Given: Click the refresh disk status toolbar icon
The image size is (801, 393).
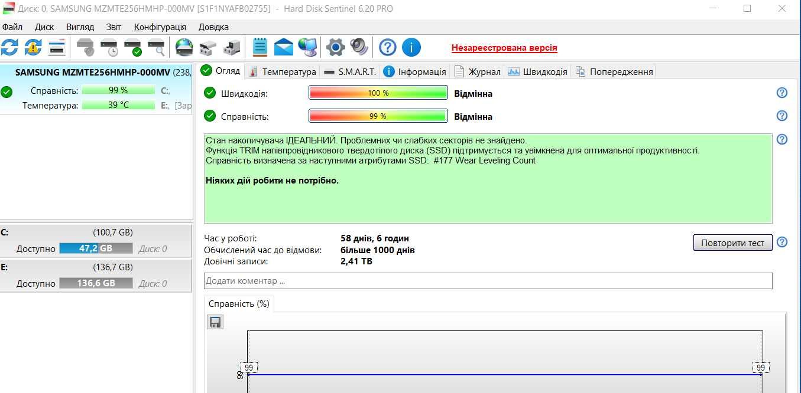Looking at the screenshot, I should (x=9, y=47).
